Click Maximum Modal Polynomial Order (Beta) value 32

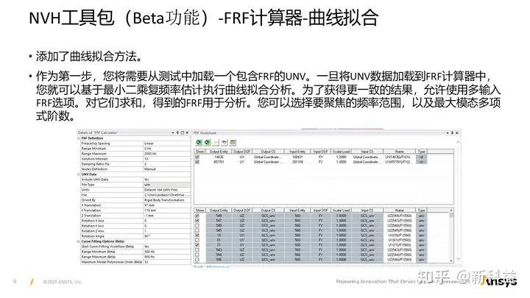click(x=167, y=262)
